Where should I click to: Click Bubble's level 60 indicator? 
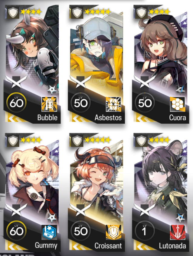(16, 102)
